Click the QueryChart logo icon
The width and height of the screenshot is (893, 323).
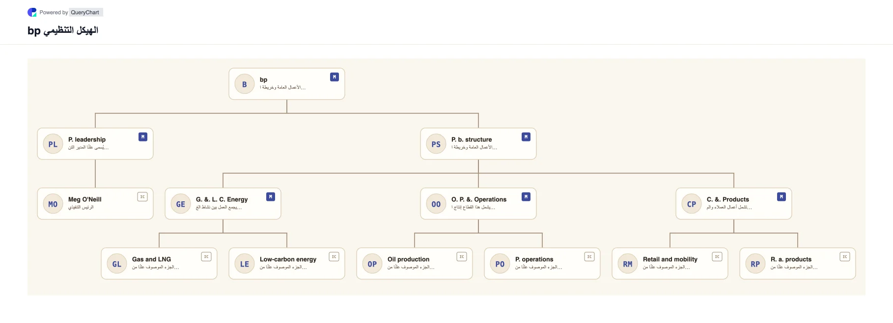[x=32, y=12]
